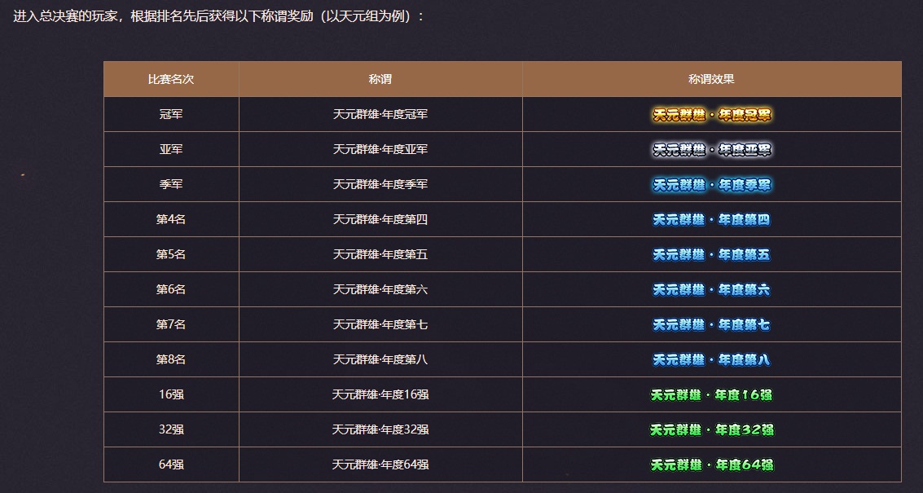Click the blue 年度第七 effect image
923x493 pixels.
click(711, 325)
